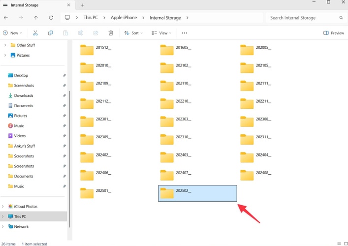Select the 202403__ folder
The height and width of the screenshot is (246, 348).
[x=176, y=157]
